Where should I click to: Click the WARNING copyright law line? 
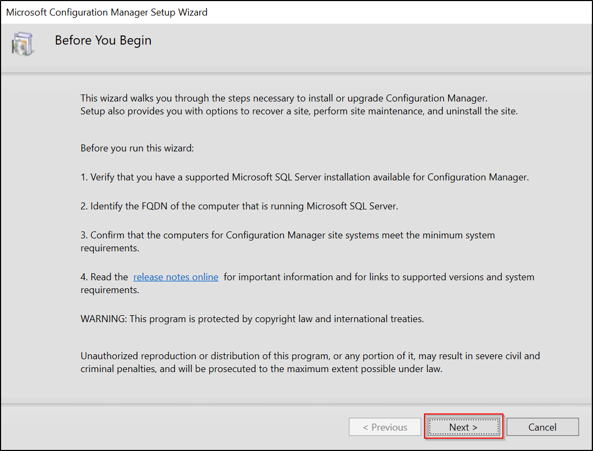252,319
